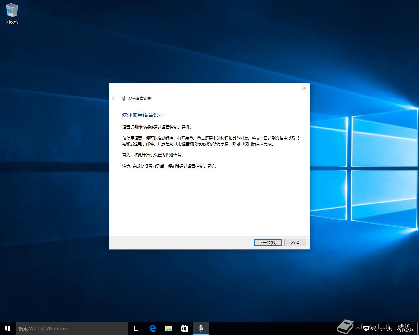The height and width of the screenshot is (335, 419).
Task: Click the 取消 button
Action: [295, 242]
